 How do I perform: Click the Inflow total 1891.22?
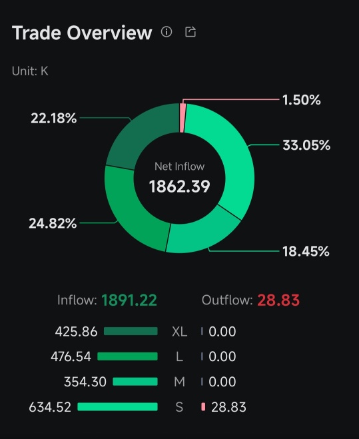coord(129,300)
